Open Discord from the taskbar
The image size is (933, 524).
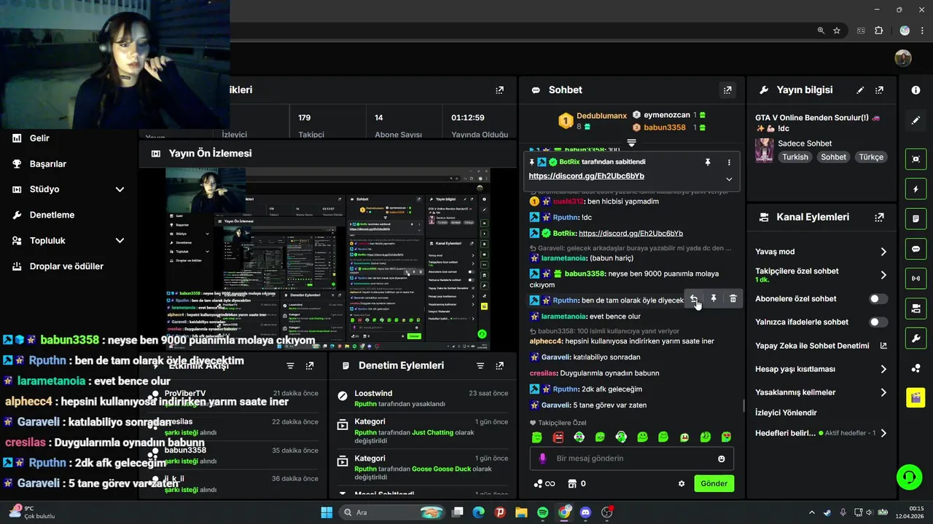point(585,512)
